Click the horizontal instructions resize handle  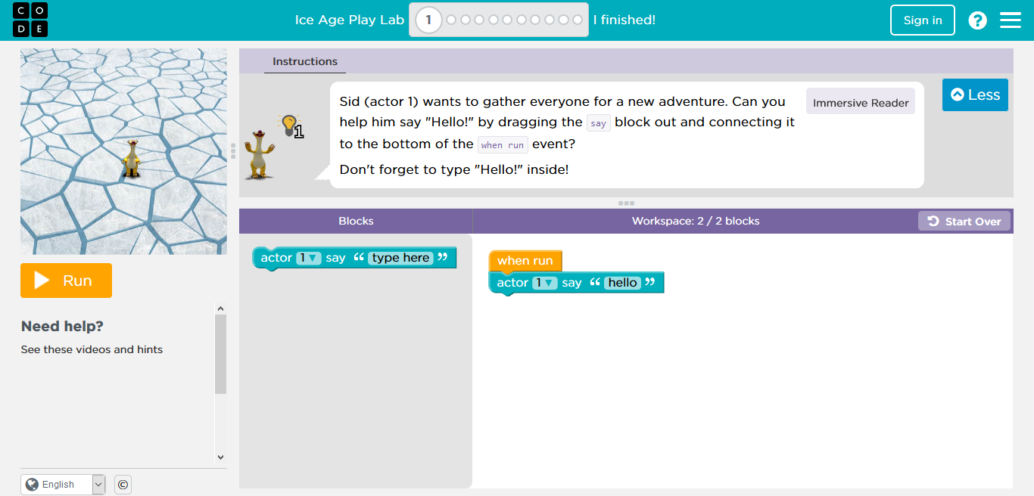[x=626, y=203]
